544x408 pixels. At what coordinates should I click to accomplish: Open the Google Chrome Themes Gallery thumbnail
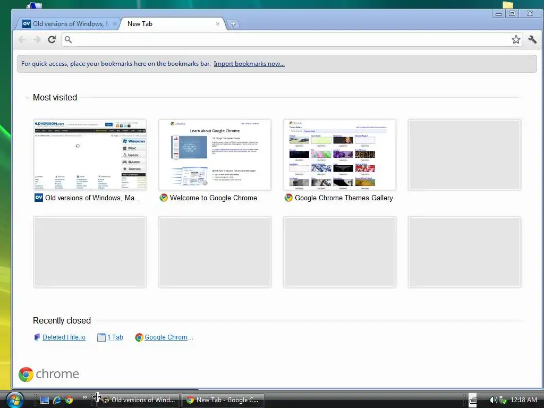[x=339, y=155]
